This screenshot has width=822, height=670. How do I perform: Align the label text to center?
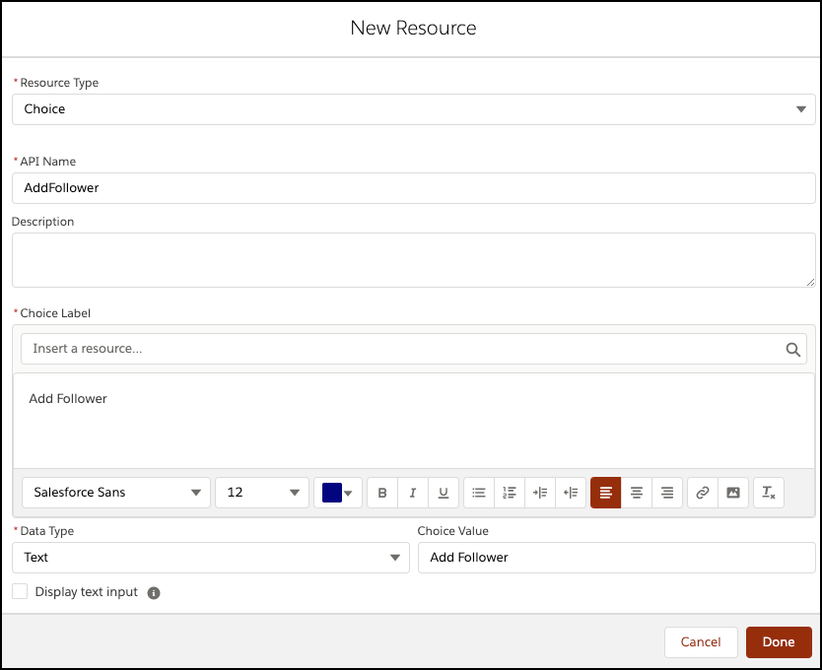tap(636, 493)
